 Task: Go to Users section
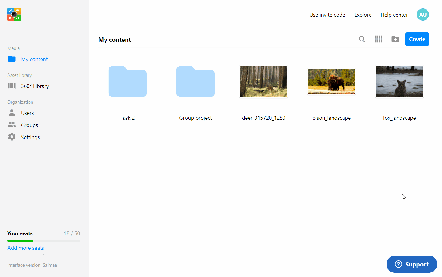[x=27, y=113]
